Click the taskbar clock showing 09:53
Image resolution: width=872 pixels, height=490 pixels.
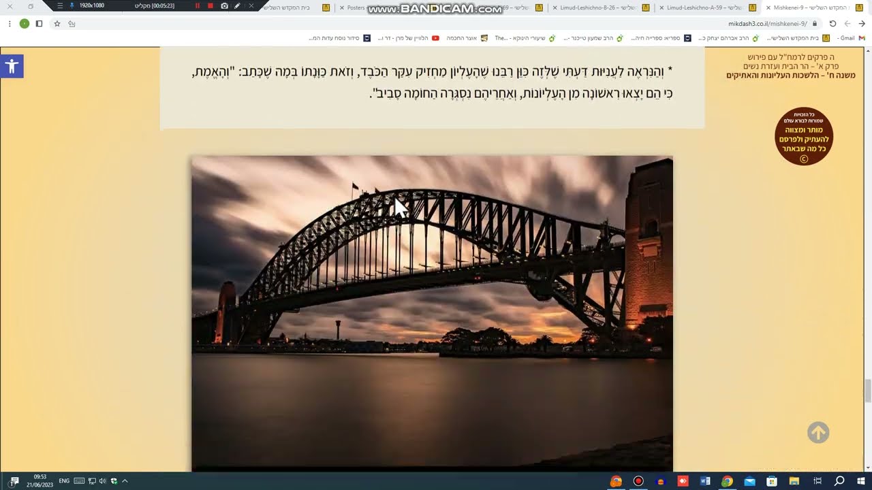[40, 480]
